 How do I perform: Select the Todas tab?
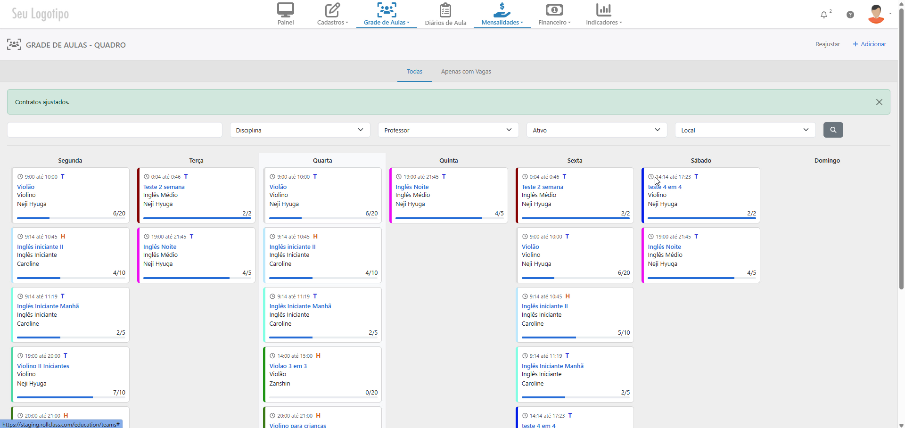(x=415, y=72)
